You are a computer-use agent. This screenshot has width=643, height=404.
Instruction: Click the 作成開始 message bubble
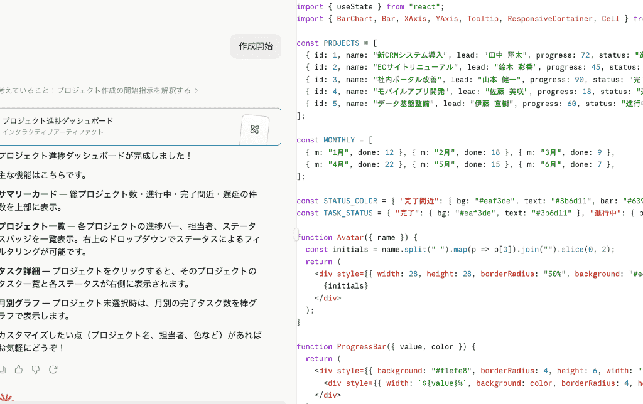[x=256, y=46]
